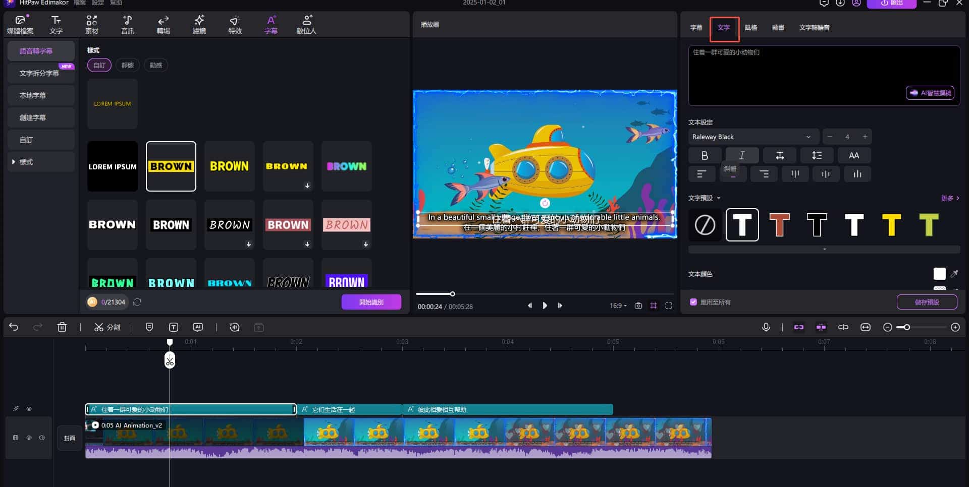Switch to the 風格 tab
Viewport: 969px width, 487px height.
point(751,28)
